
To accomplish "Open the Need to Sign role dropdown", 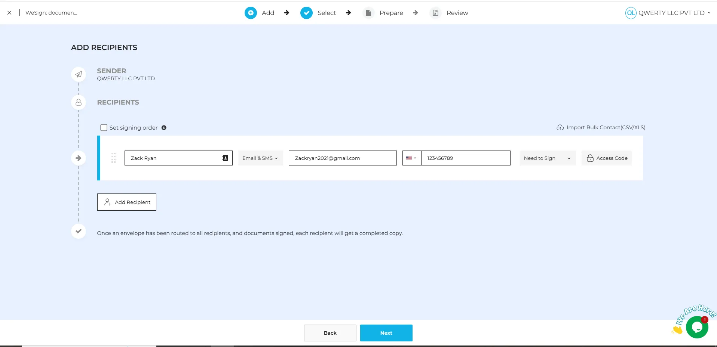I will [x=547, y=158].
